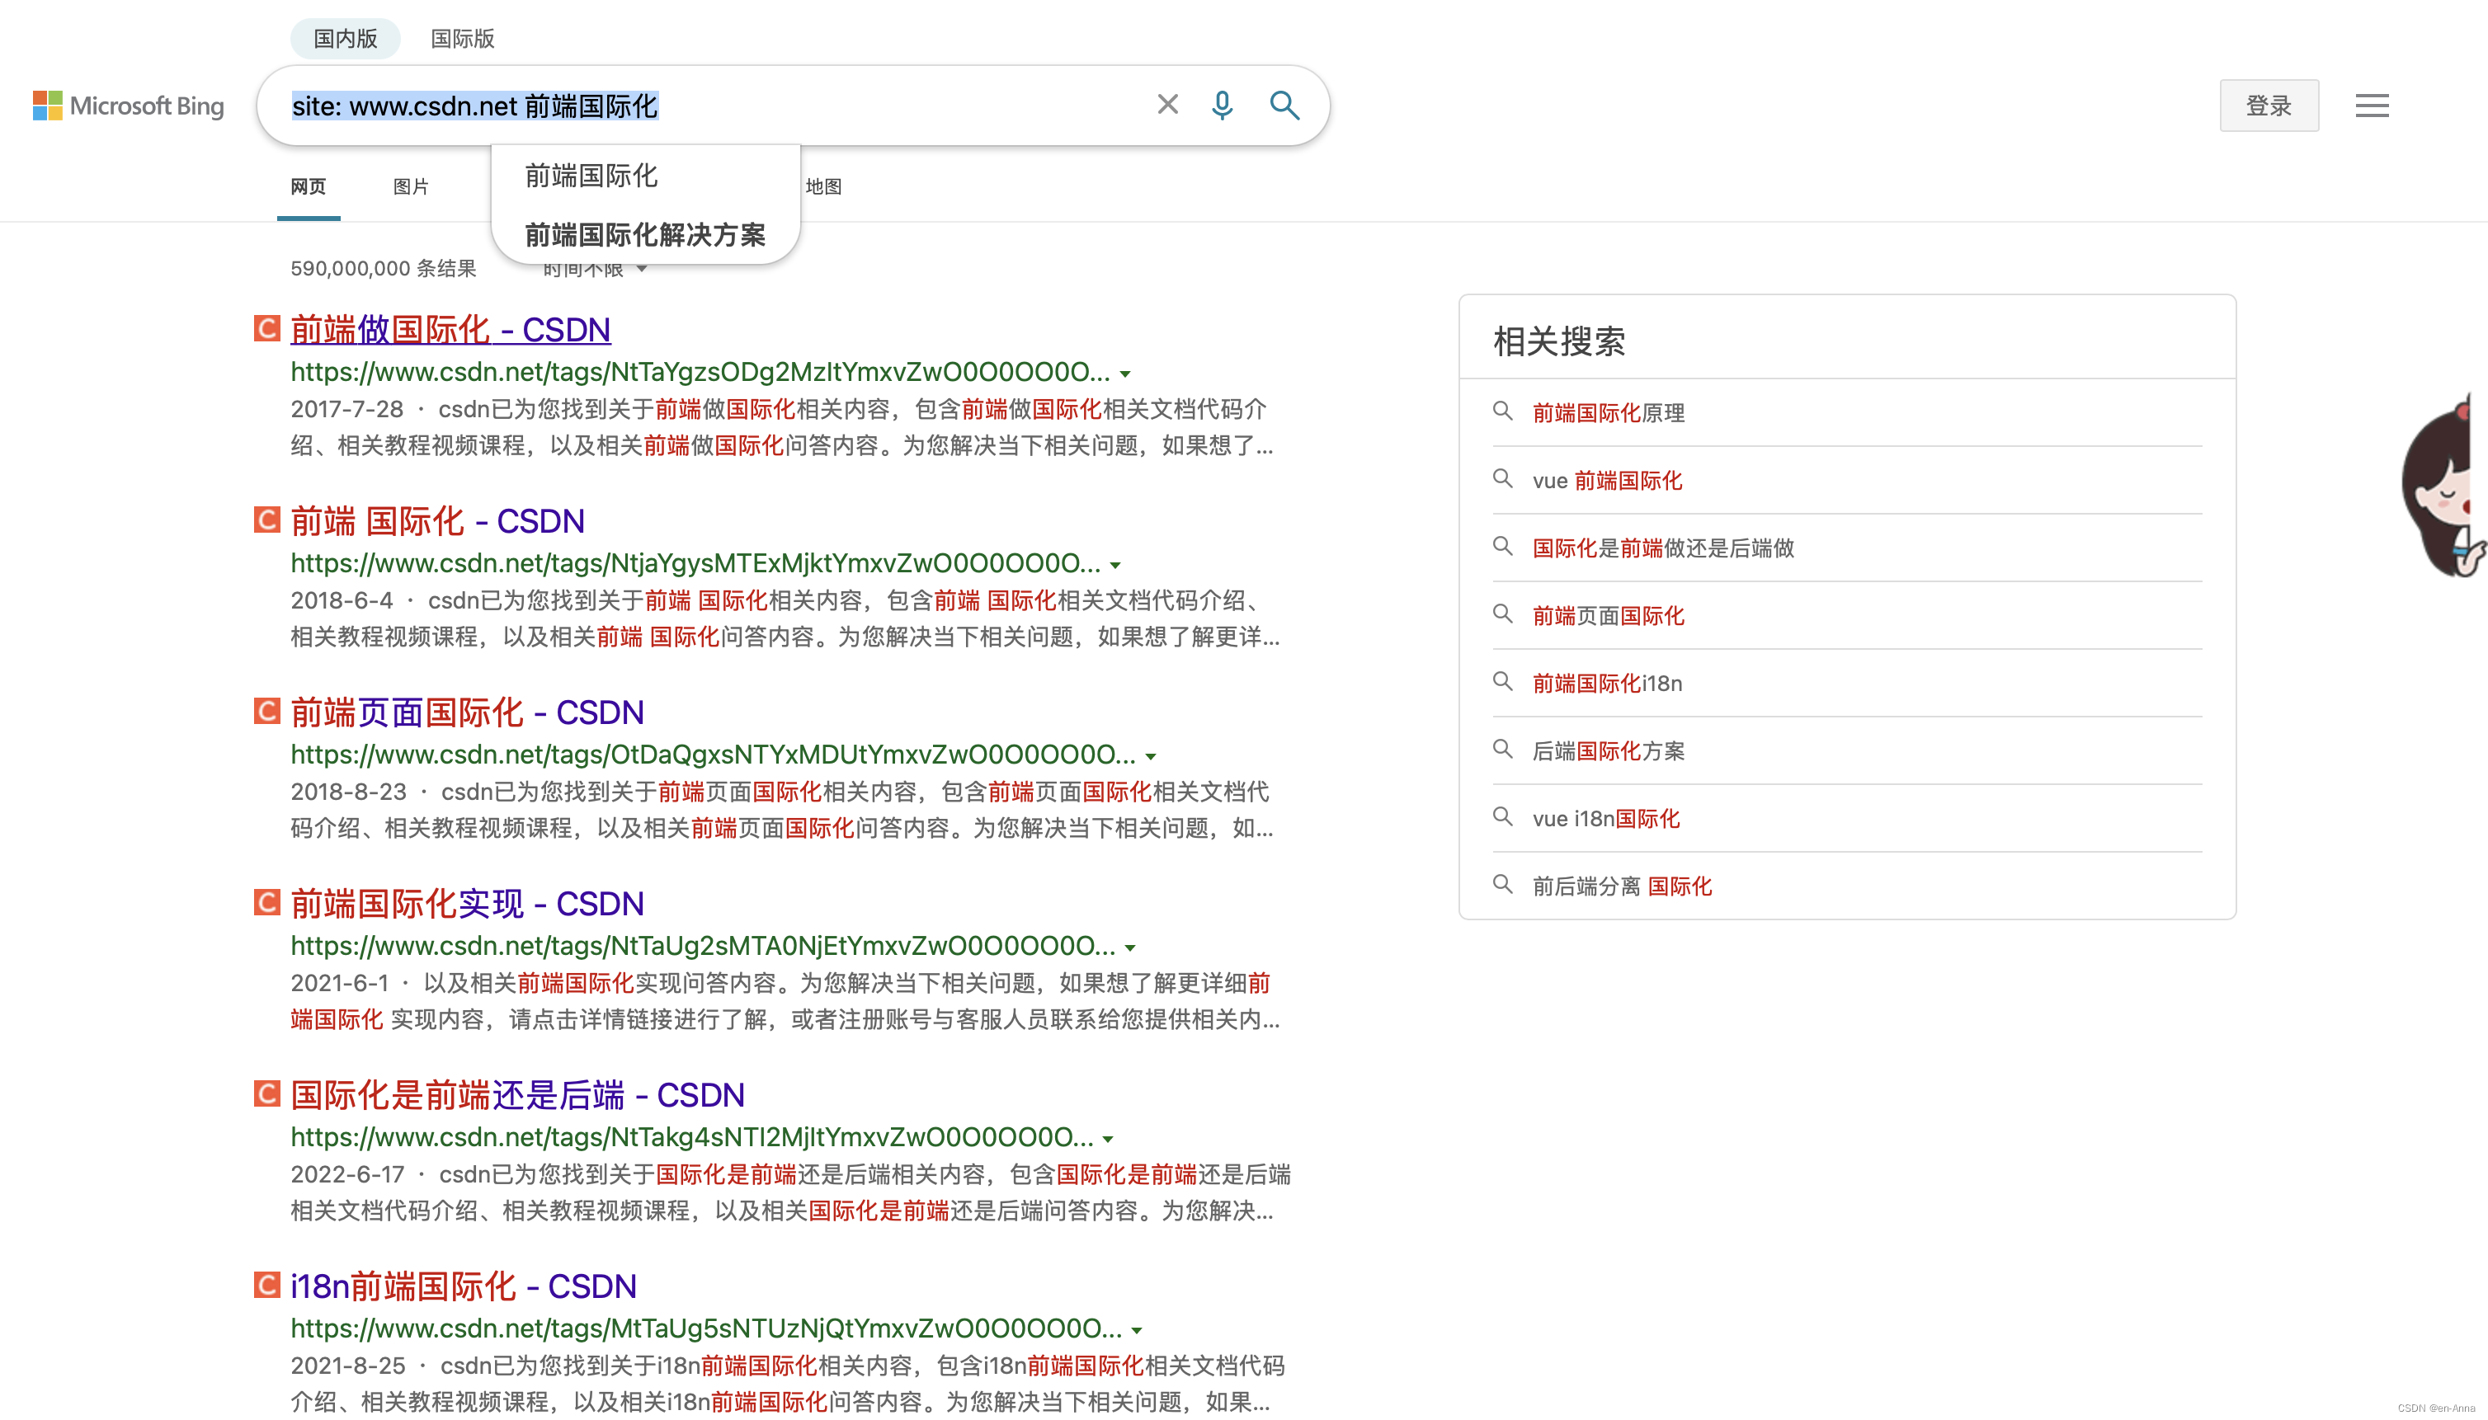Choose suggestion 前端国际化解决方案 from autocomplete
Screen dimensions: 2488x1420
pos(645,235)
